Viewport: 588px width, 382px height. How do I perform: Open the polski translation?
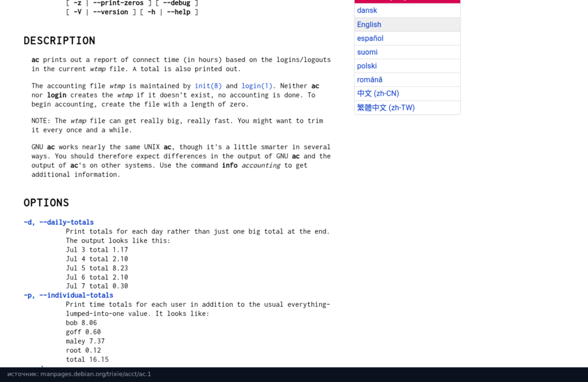tap(367, 66)
